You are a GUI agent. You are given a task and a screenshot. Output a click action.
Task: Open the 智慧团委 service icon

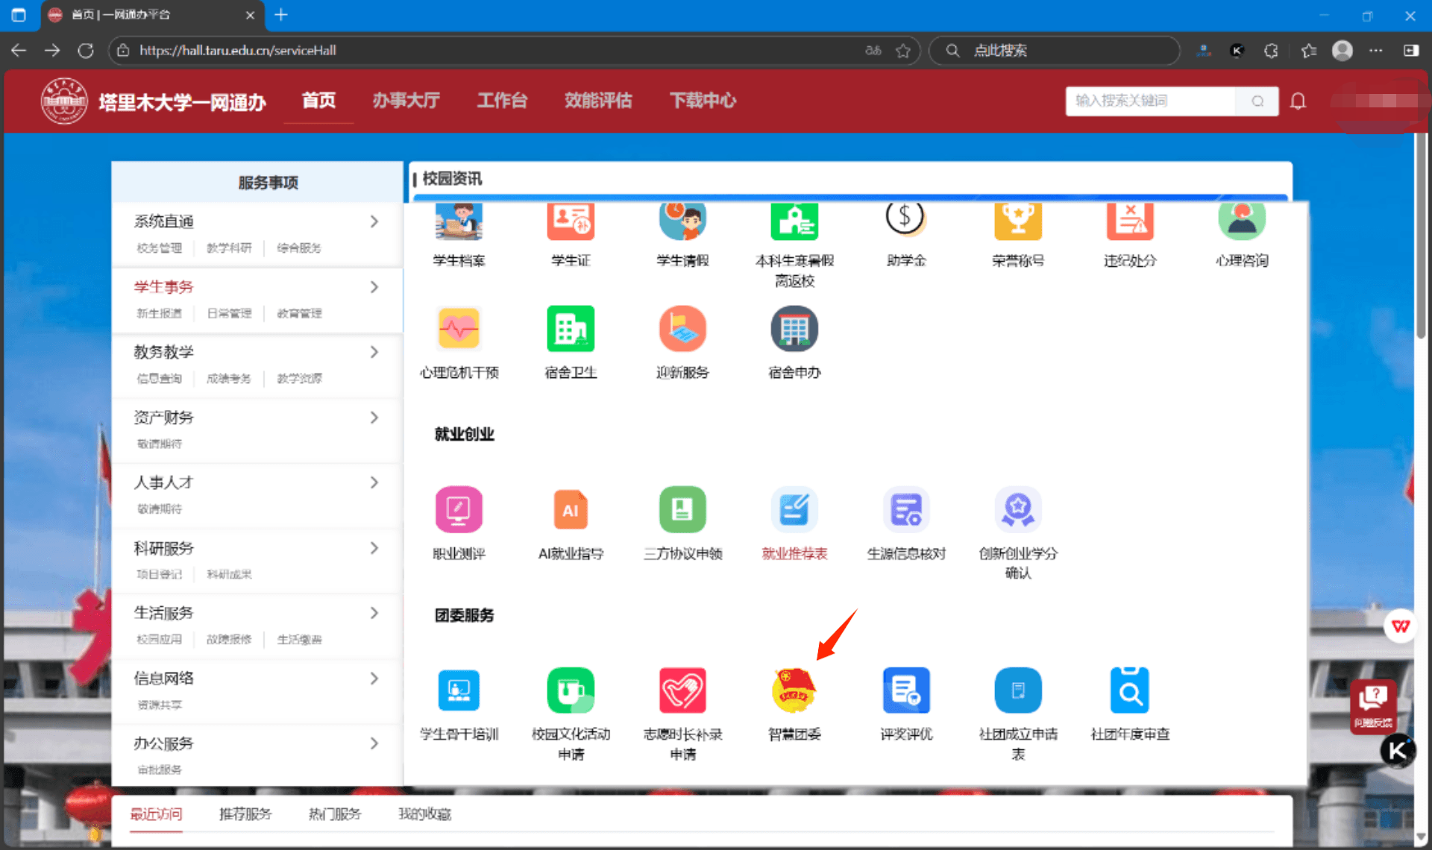[794, 690]
